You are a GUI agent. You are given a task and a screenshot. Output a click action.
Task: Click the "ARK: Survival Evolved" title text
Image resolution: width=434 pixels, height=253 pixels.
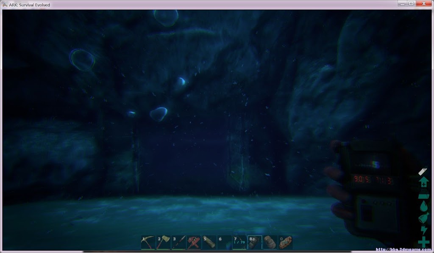tap(30, 5)
